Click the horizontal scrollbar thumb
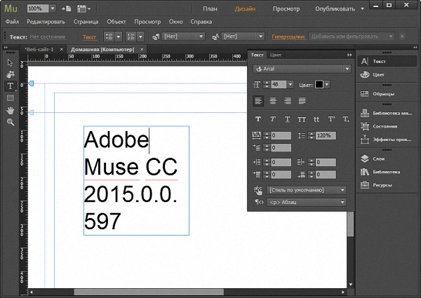The width and height of the screenshot is (421, 298). click(x=149, y=292)
